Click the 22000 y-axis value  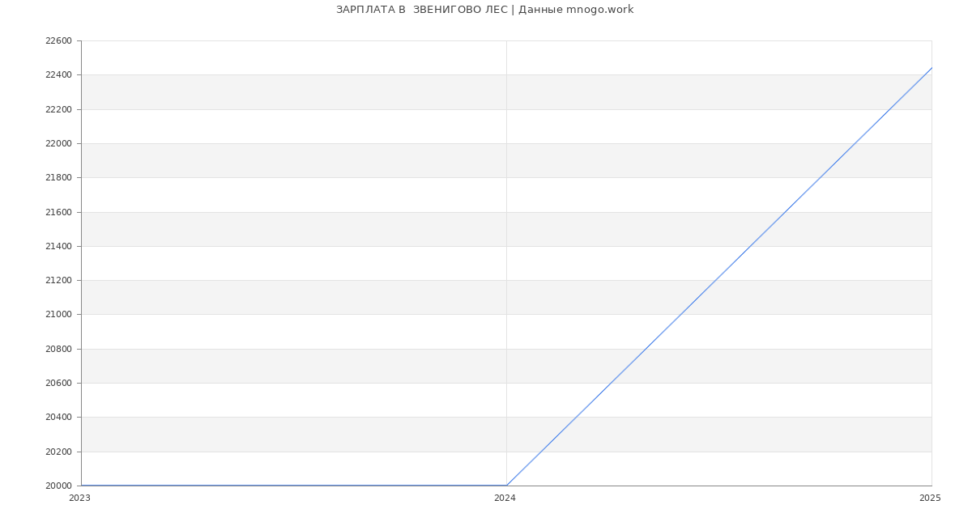click(58, 144)
